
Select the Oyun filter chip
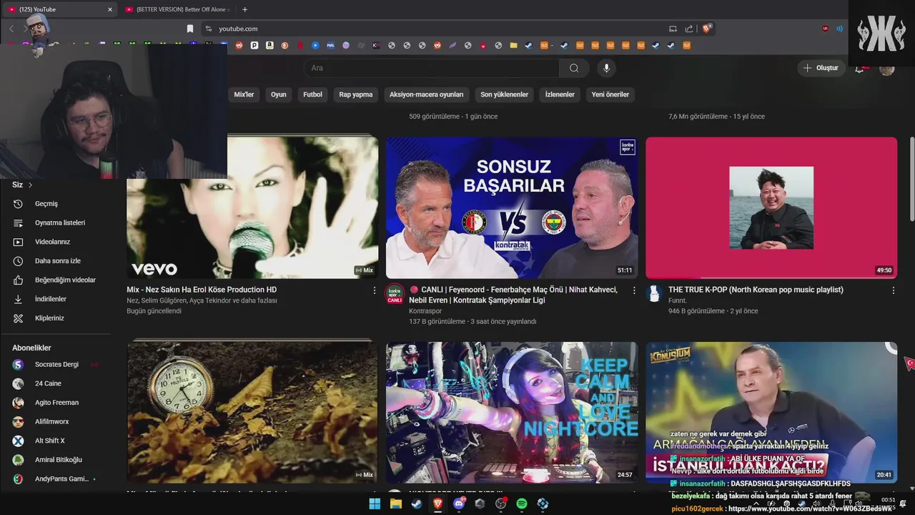pyautogui.click(x=278, y=94)
